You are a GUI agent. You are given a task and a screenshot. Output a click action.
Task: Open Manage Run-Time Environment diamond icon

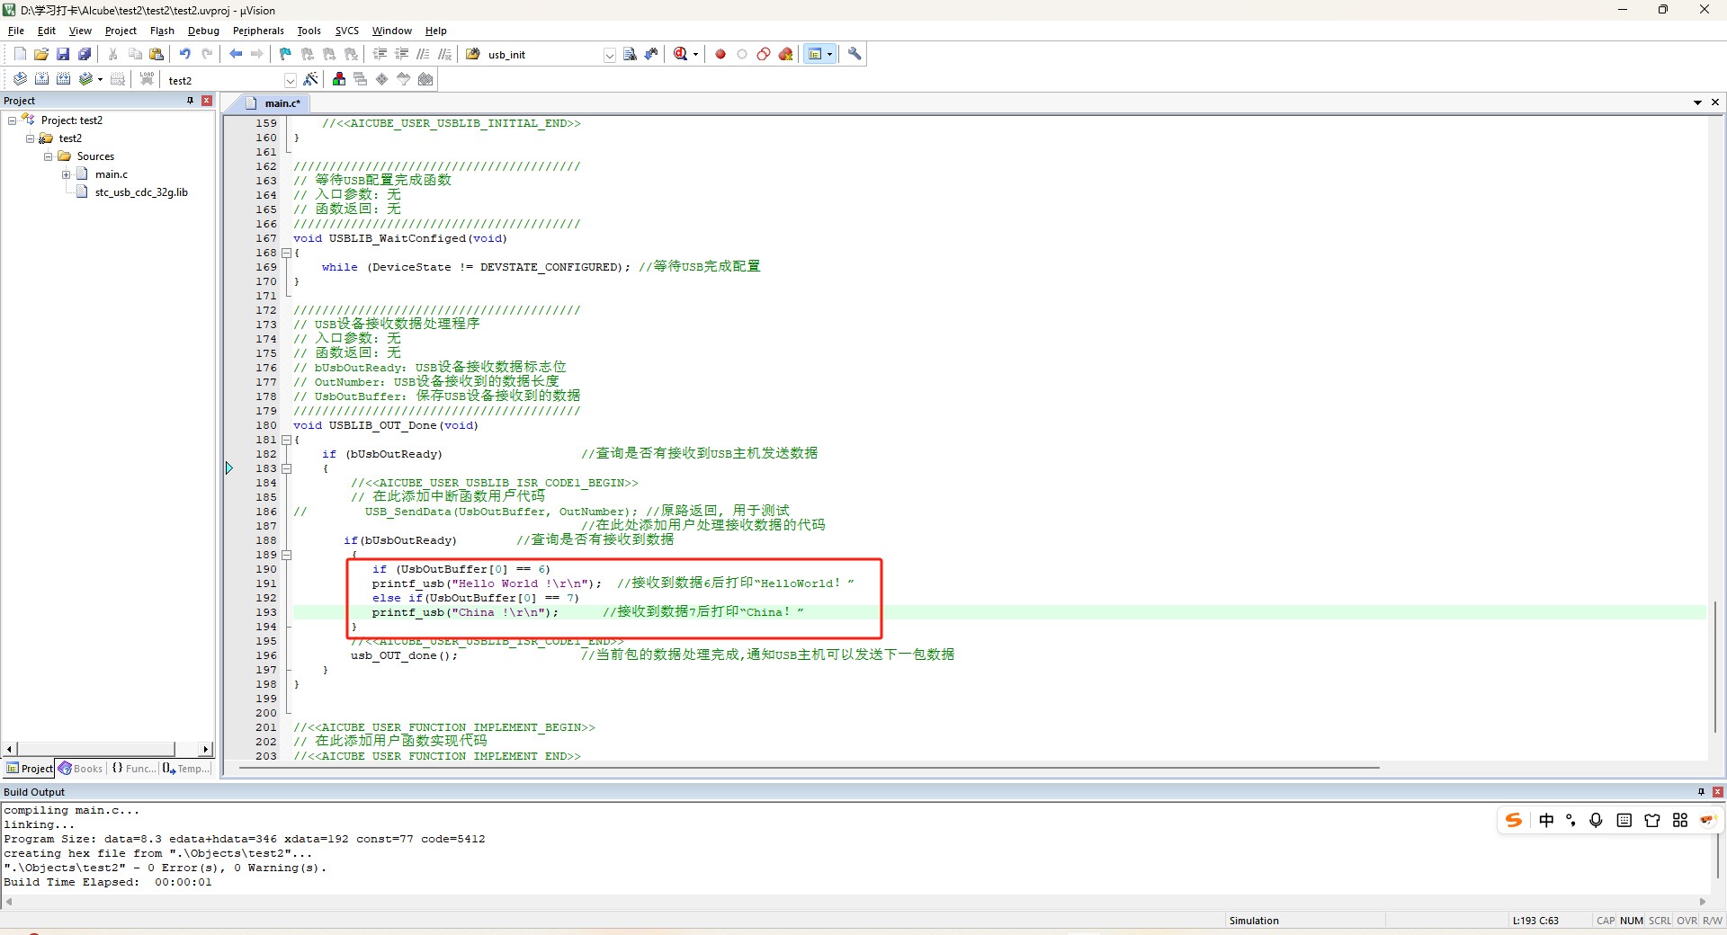tap(381, 79)
